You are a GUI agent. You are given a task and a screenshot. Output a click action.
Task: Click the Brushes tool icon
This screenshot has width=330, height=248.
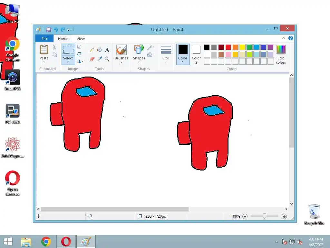[121, 50]
